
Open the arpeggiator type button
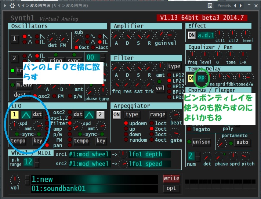coord(132,115)
